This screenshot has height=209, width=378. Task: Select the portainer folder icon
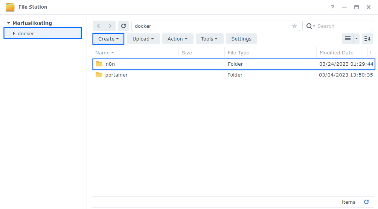[x=99, y=75]
